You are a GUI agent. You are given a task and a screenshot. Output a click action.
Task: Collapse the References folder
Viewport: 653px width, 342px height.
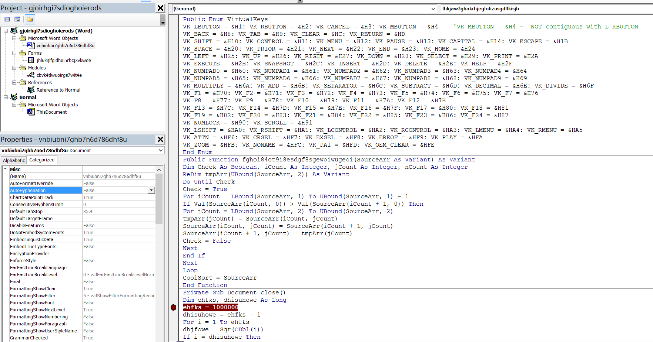click(14, 82)
